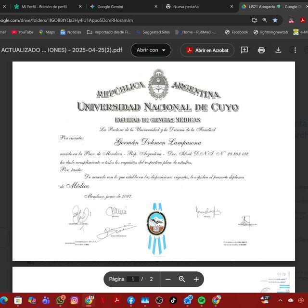Click the install app icon in address bar
This screenshot has height=308, width=308.
(255, 20)
